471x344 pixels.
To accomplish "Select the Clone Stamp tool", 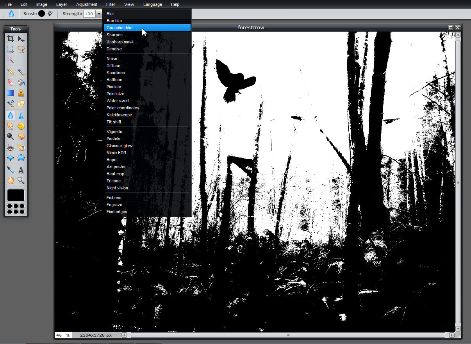I will 21,93.
